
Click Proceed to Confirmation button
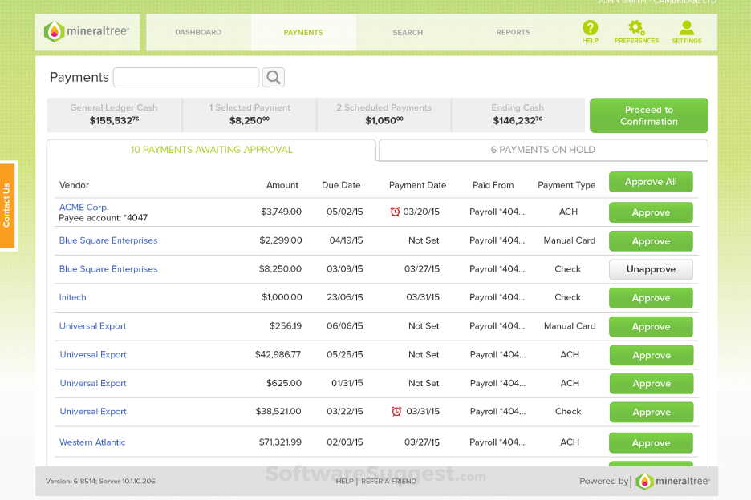pos(648,115)
